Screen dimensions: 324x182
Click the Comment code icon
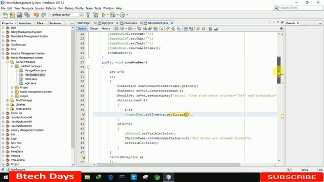coord(211,29)
